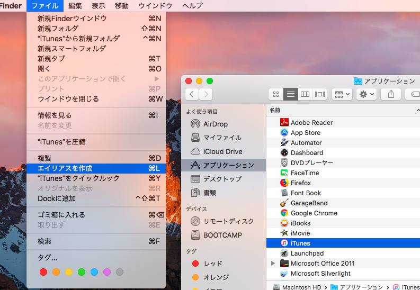Open iCloud Drive in the sidebar
Screen dimensions: 420x290
tap(224, 151)
